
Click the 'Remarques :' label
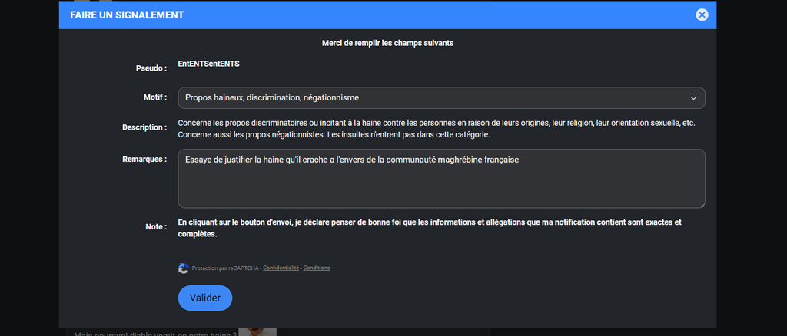coord(144,160)
